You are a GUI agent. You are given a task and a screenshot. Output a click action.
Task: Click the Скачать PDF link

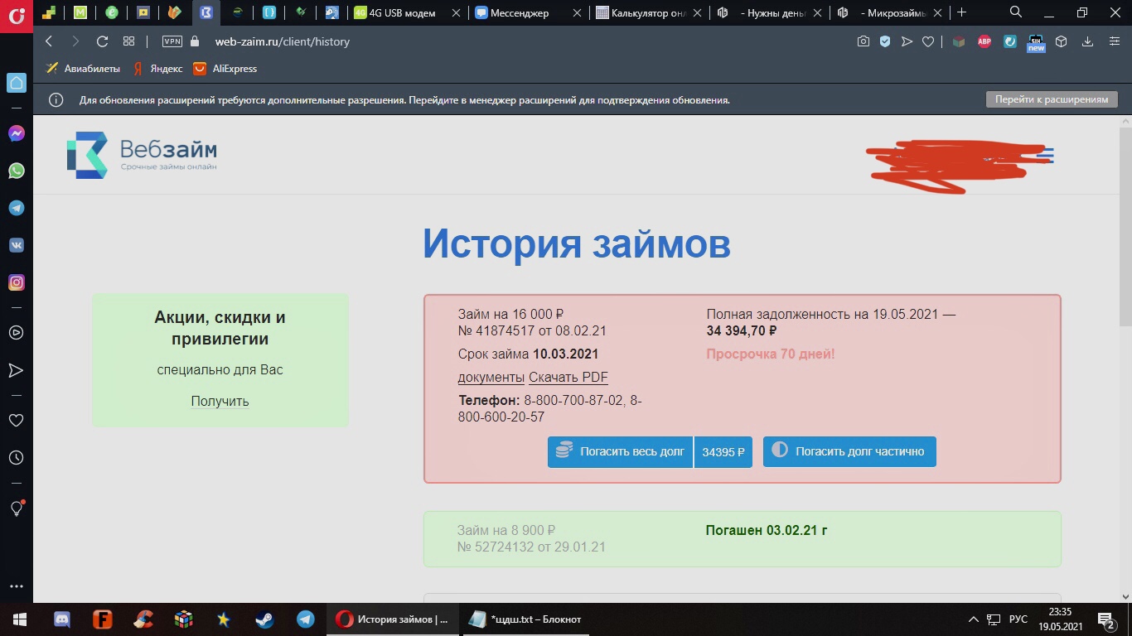click(x=568, y=378)
